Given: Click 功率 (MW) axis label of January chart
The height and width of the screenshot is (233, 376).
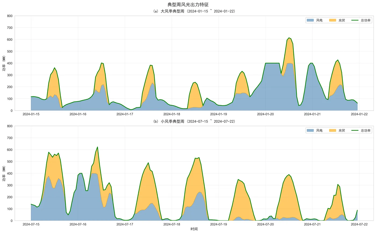Looking at the screenshot, I should (4, 63).
